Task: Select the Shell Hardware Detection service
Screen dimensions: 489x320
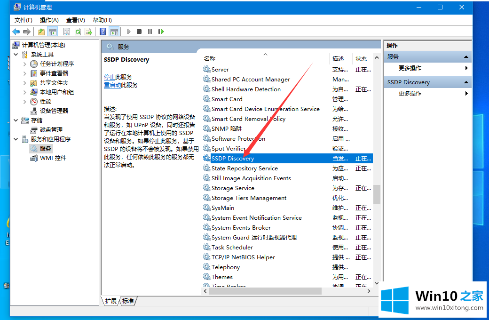Action: [x=288, y=89]
